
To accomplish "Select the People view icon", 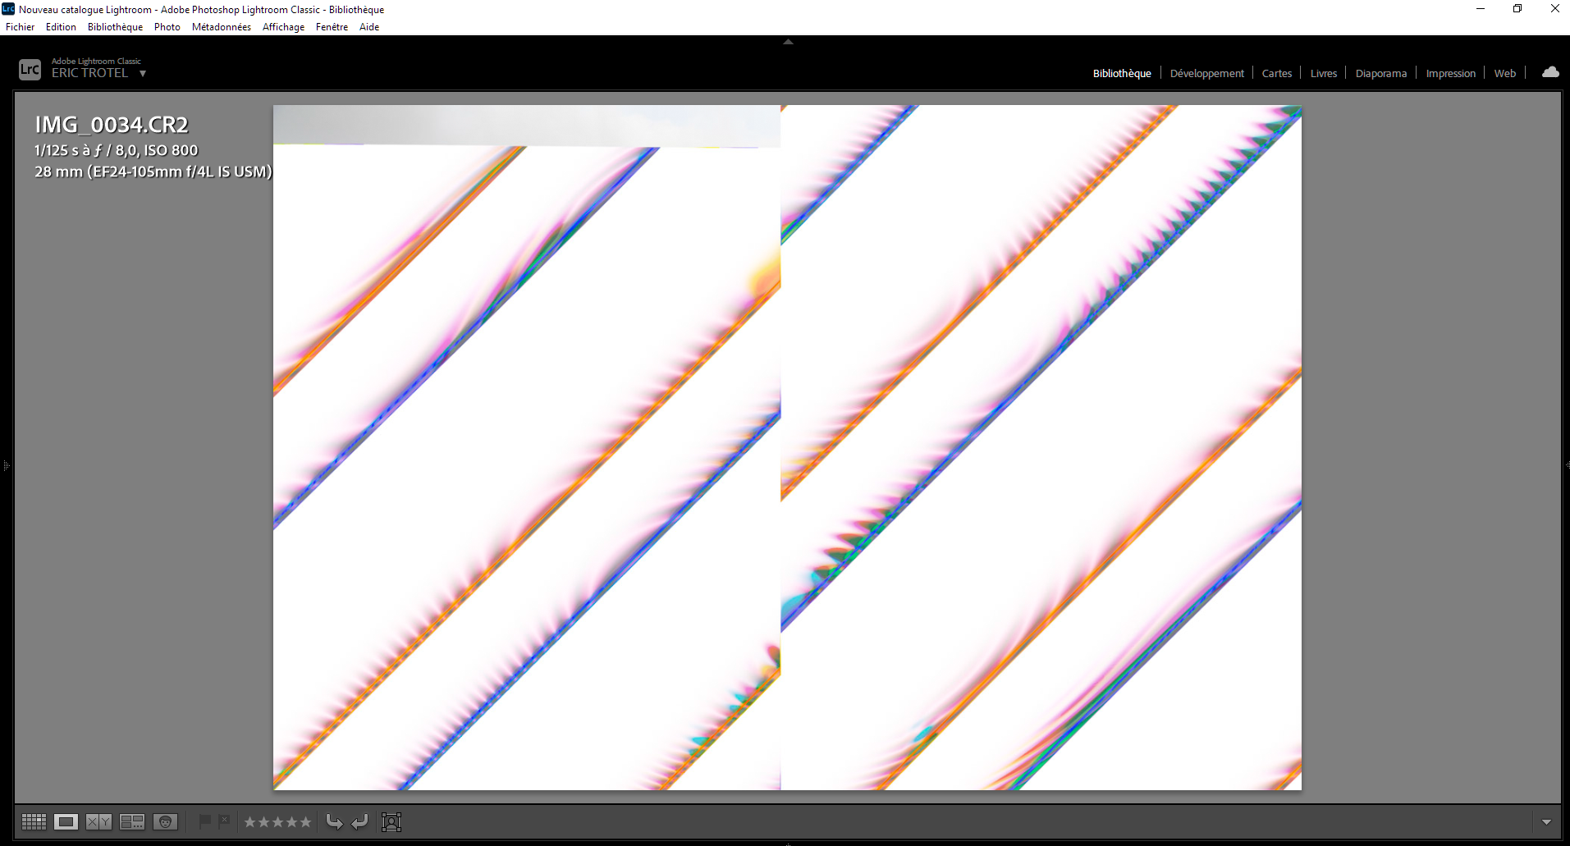I will tap(166, 821).
